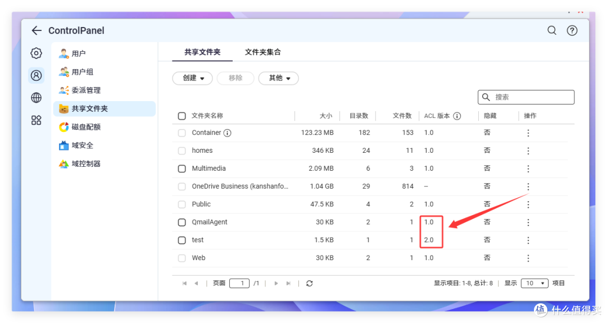The height and width of the screenshot is (323, 607).
Task: Check the test folder checkbox
Action: tap(182, 240)
